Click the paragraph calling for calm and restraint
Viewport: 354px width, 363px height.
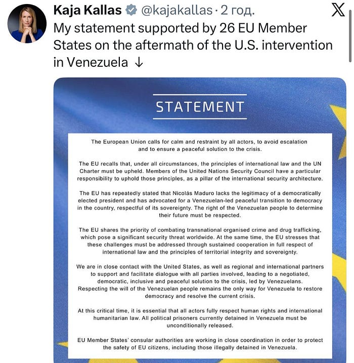[199, 145]
